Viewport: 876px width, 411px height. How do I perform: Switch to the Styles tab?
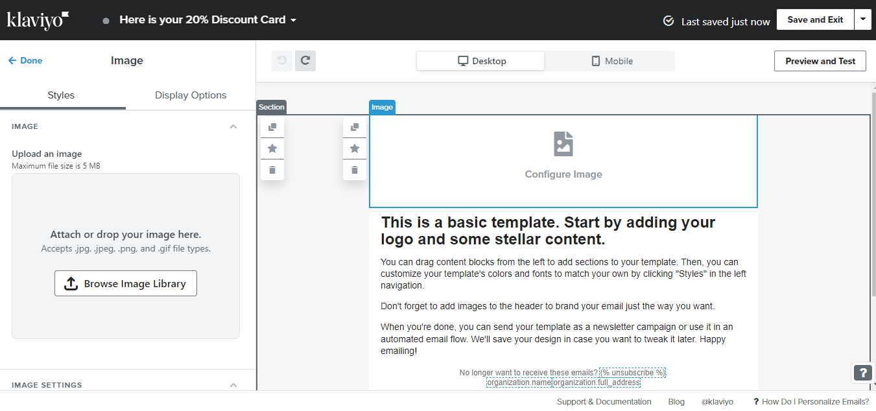(x=61, y=95)
